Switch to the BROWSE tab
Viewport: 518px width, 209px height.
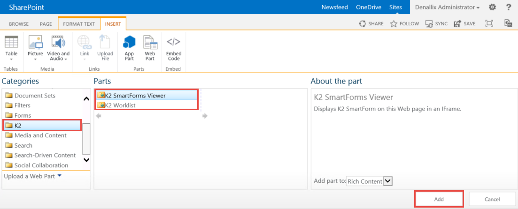pos(19,24)
